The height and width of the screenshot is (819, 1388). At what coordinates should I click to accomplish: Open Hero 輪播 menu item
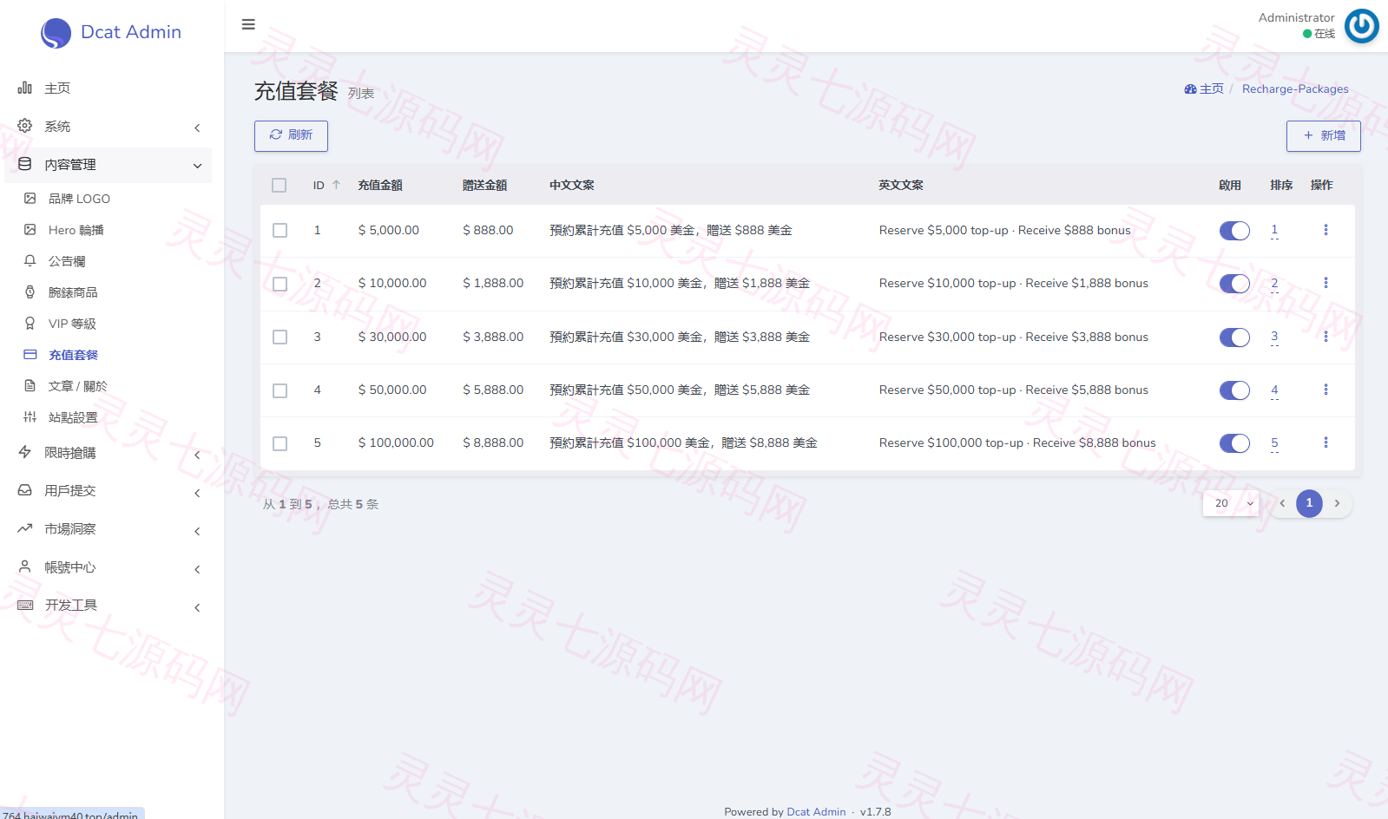76,230
